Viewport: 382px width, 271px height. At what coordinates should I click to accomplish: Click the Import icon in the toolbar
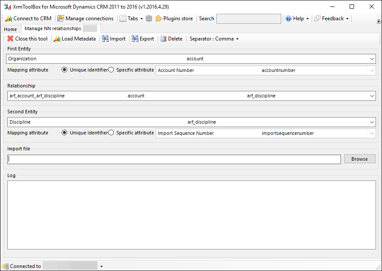click(105, 39)
